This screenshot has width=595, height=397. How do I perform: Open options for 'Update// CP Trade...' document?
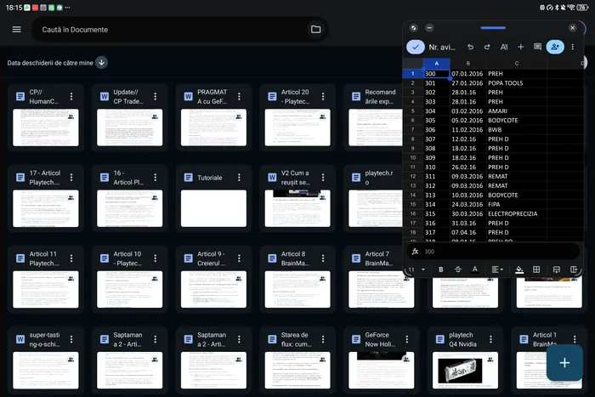click(x=156, y=96)
